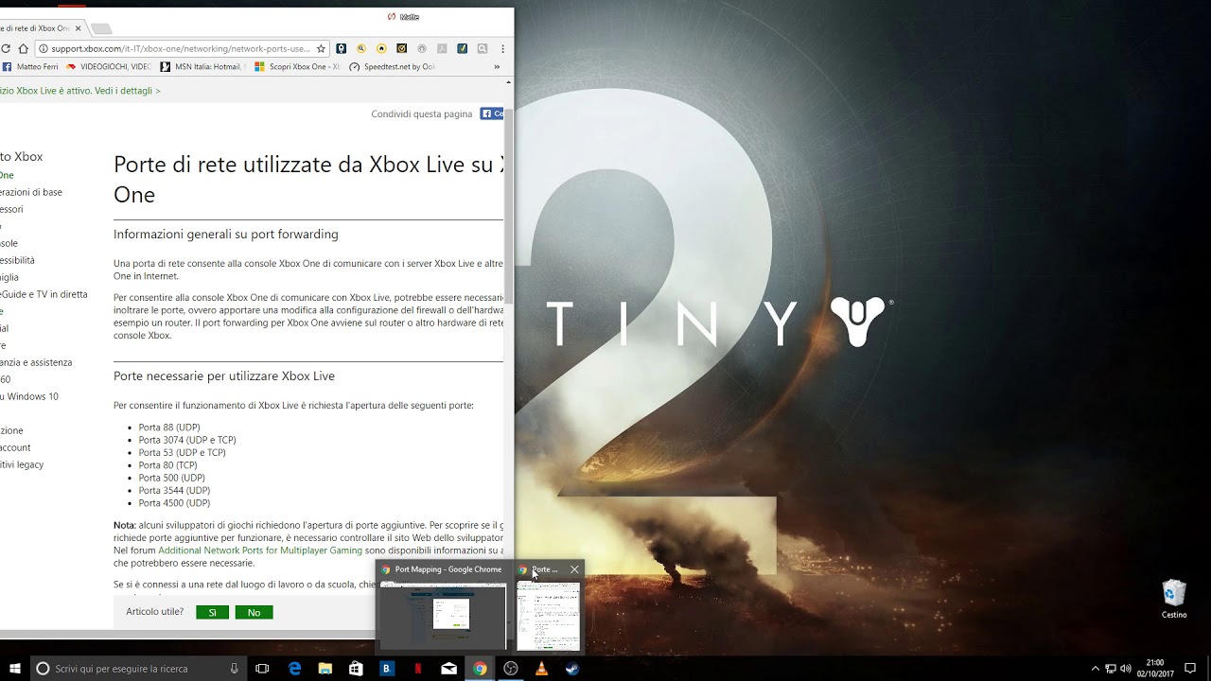The image size is (1211, 681).
Task: Click the Facebook share button
Action: (x=492, y=113)
